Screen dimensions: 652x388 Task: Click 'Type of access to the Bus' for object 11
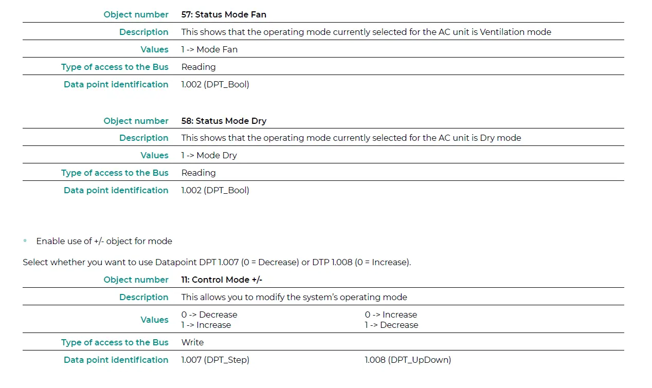pos(115,342)
